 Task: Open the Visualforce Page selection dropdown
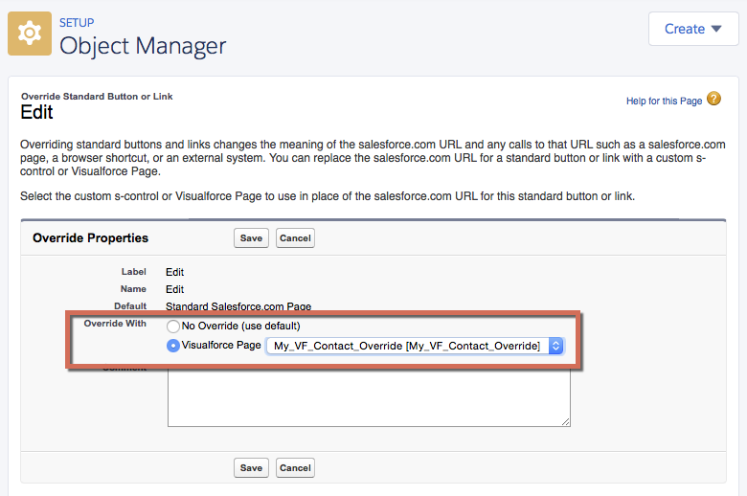pyautogui.click(x=415, y=346)
